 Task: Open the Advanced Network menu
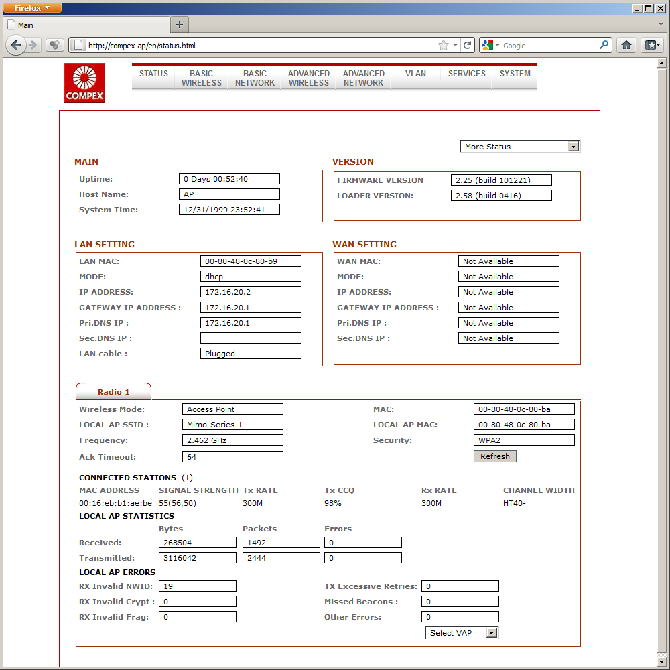click(x=363, y=78)
